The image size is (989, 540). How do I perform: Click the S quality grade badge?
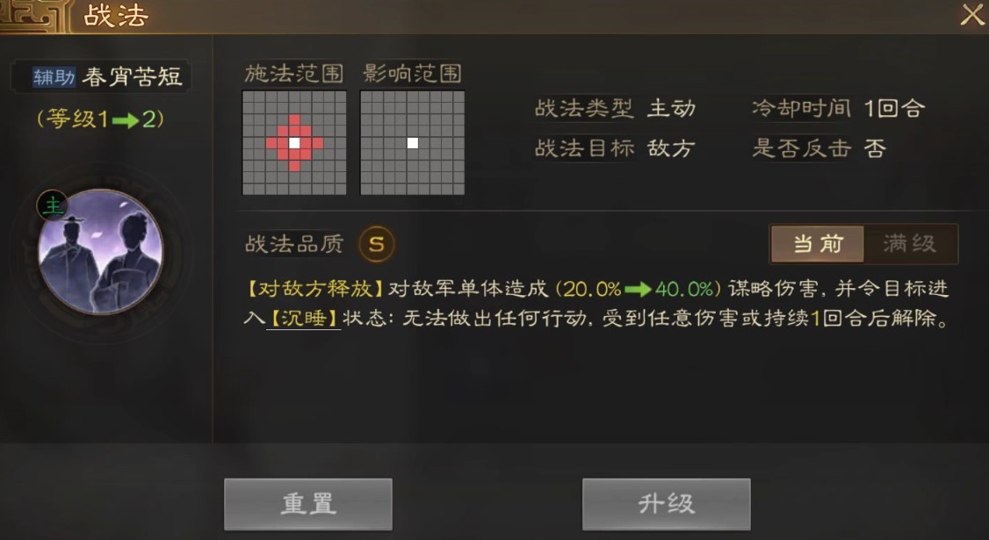pos(377,244)
